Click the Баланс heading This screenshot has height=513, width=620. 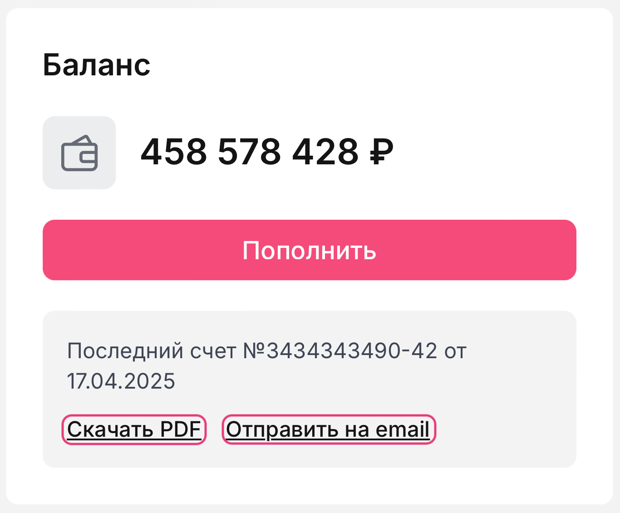pos(96,65)
